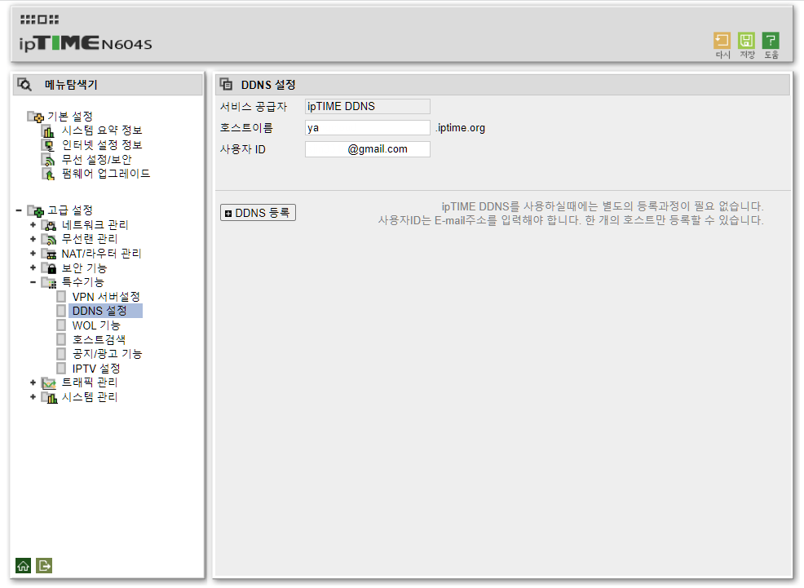Click the DDNS 등록 button
Screen dimensions: 804x588
point(258,213)
